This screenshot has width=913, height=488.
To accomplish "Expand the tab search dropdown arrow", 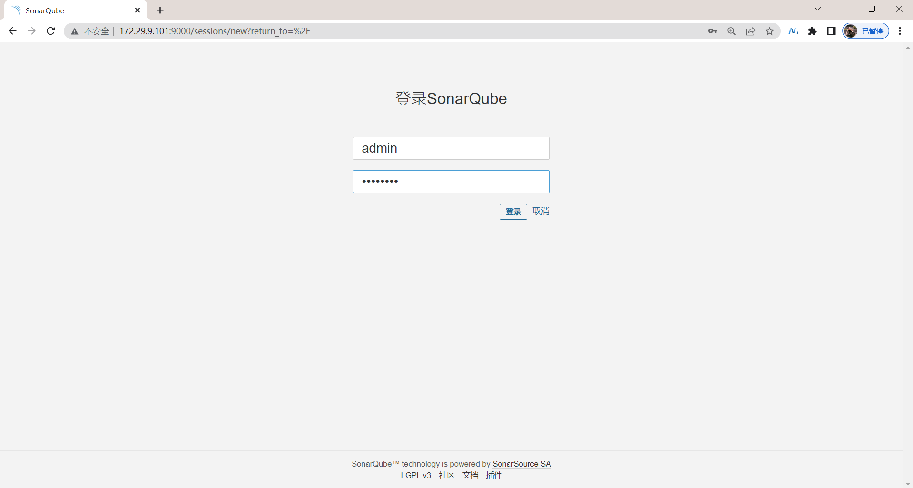I will click(817, 9).
